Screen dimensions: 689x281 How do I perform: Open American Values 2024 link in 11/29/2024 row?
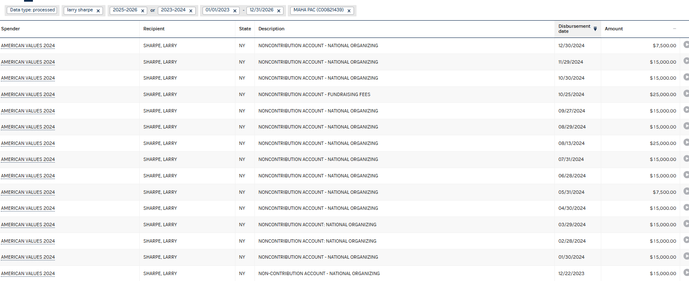point(28,62)
